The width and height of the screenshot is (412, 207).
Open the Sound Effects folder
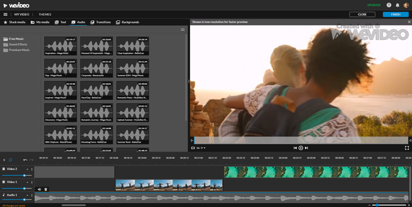click(x=15, y=45)
